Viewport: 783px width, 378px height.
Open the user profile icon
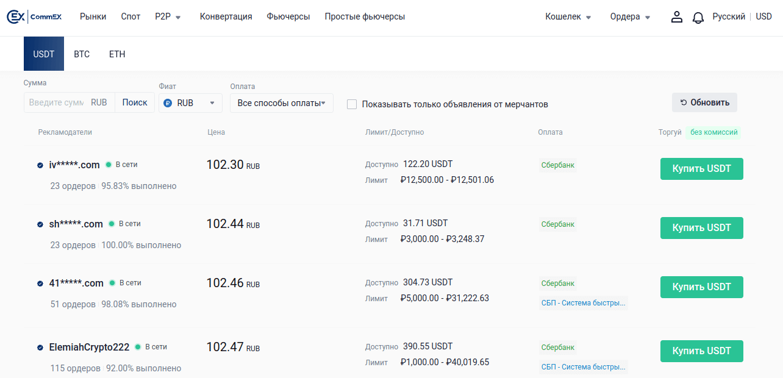coord(676,17)
